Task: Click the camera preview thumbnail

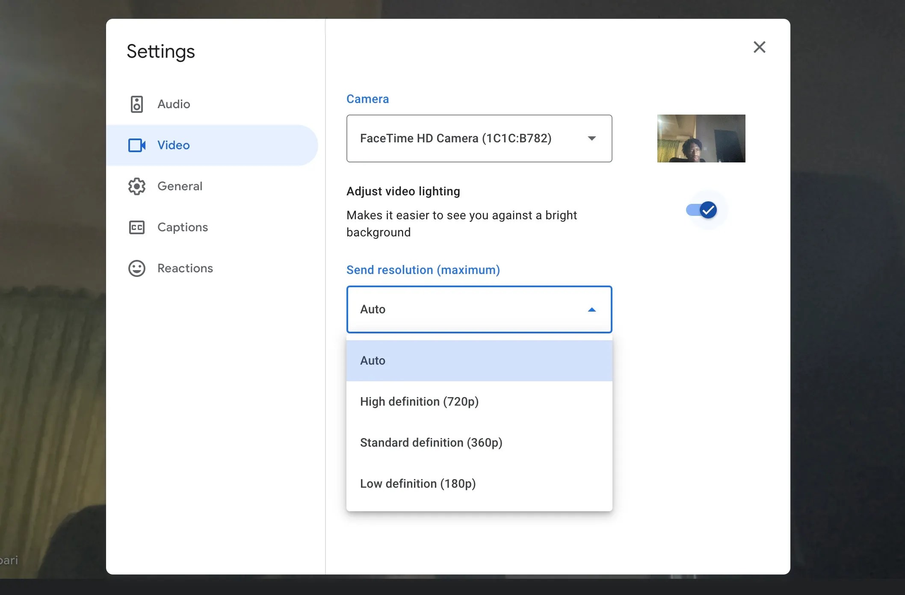Action: (701, 138)
